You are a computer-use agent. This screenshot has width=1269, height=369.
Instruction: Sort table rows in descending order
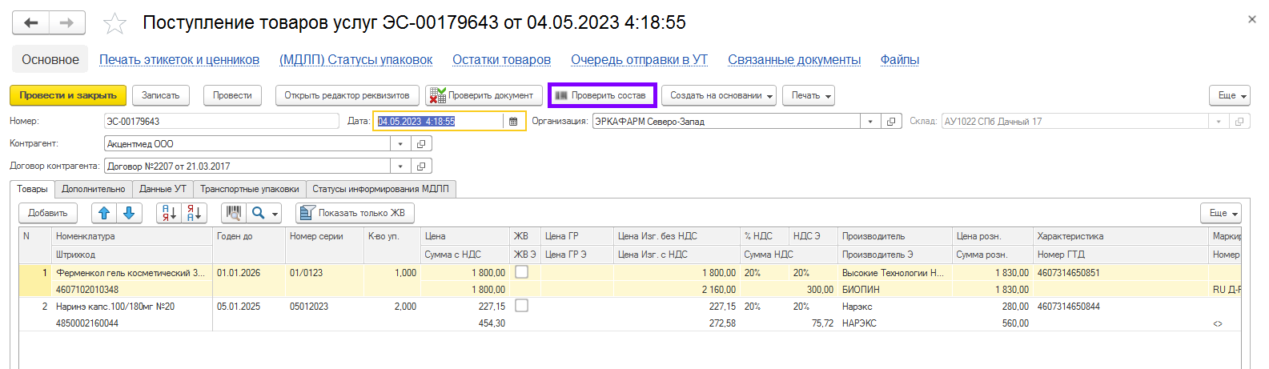[x=195, y=213]
